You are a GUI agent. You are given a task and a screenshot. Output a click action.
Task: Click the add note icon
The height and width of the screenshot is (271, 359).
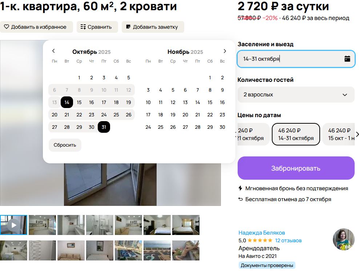tap(128, 27)
